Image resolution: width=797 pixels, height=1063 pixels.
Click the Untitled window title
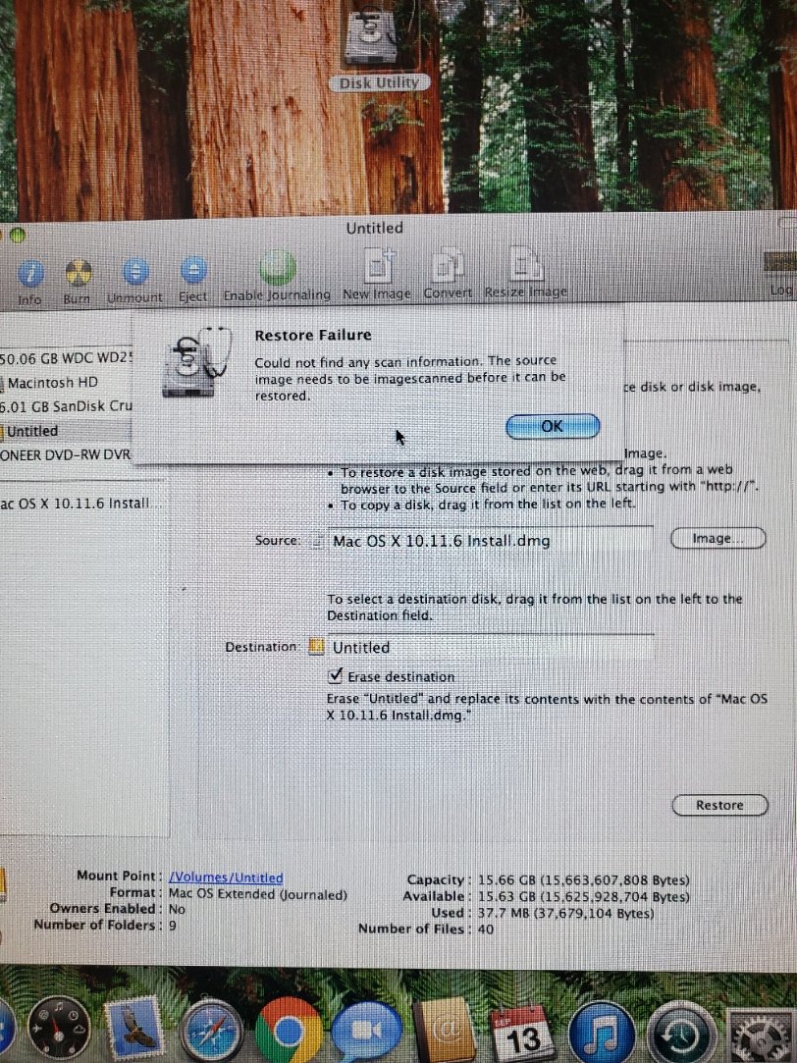click(375, 228)
